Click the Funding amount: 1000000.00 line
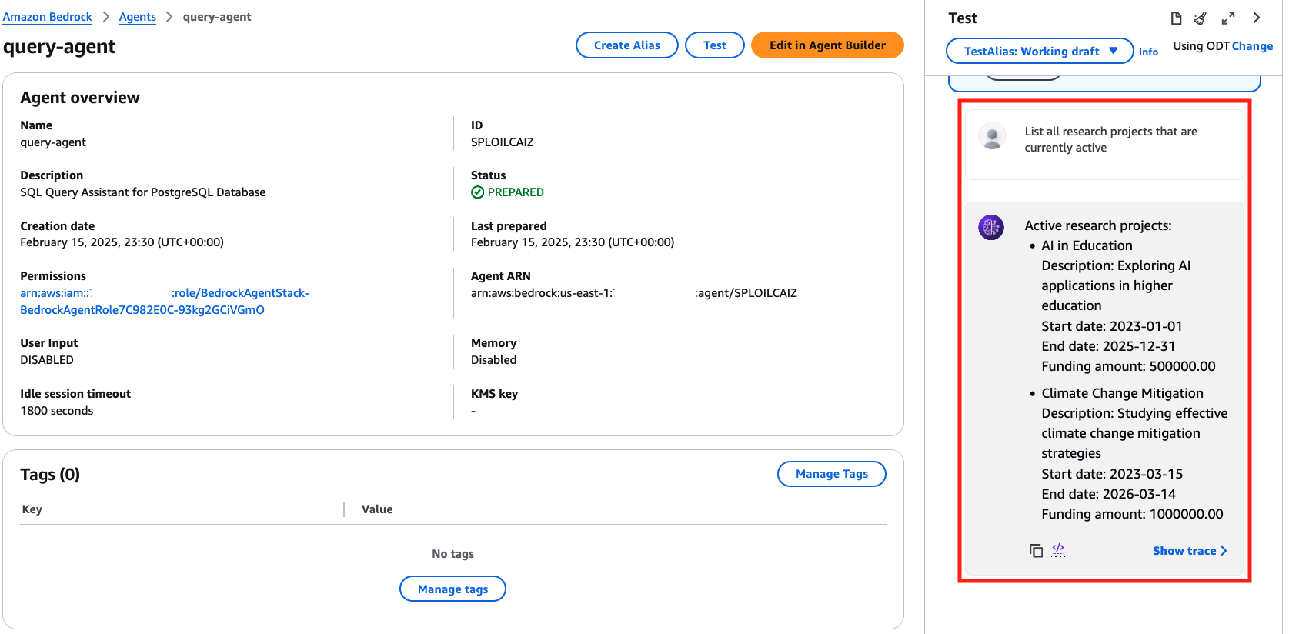Image resolution: width=1289 pixels, height=634 pixels. pyautogui.click(x=1132, y=514)
